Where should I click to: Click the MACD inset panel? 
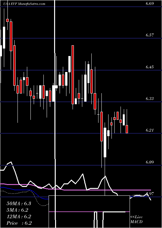coord(89,212)
